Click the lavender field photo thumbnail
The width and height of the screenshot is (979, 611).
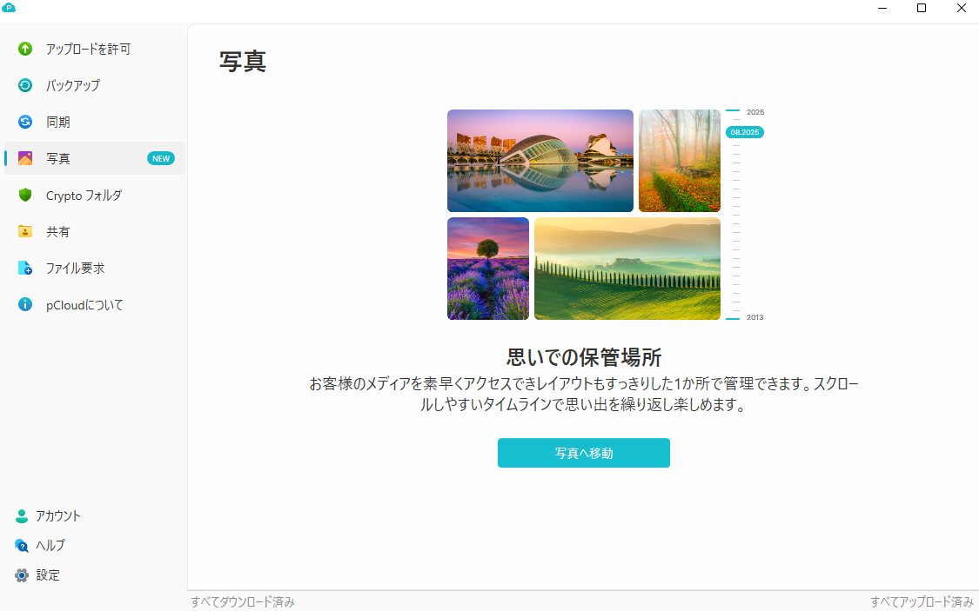pos(488,269)
